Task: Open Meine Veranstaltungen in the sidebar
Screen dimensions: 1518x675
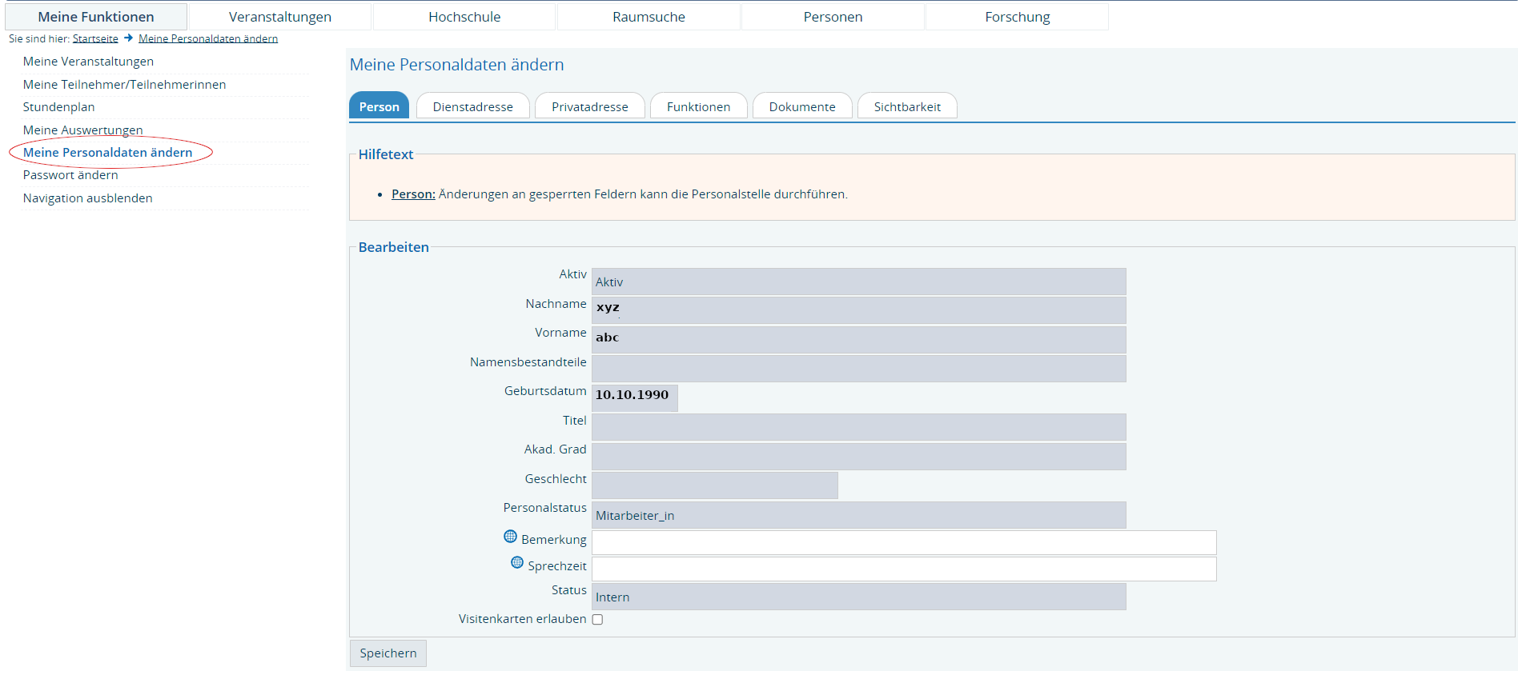Action: click(x=88, y=62)
